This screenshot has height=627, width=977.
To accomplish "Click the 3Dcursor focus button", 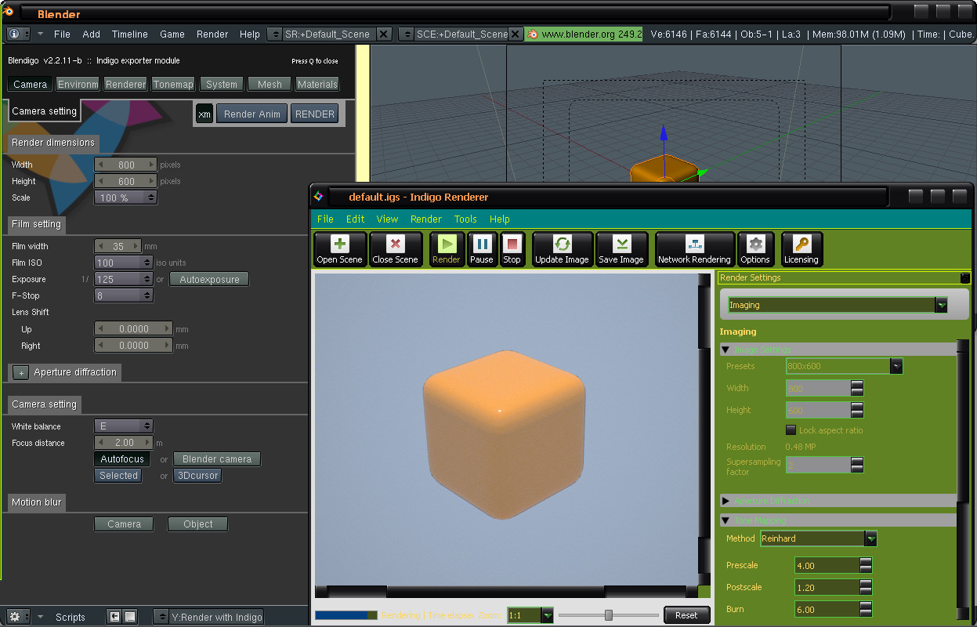I will click(197, 476).
